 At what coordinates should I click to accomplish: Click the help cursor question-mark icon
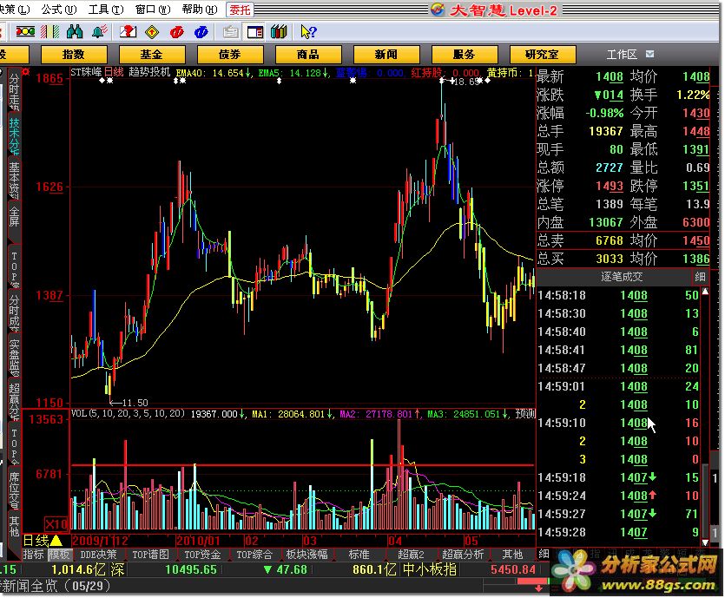pyautogui.click(x=307, y=32)
